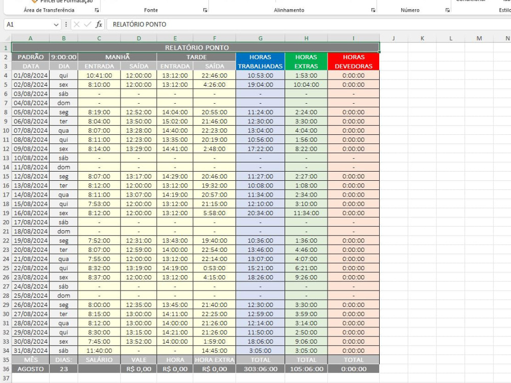Select afternoon exit 5:58:00
Screen dimensions: 511x383
click(x=214, y=213)
